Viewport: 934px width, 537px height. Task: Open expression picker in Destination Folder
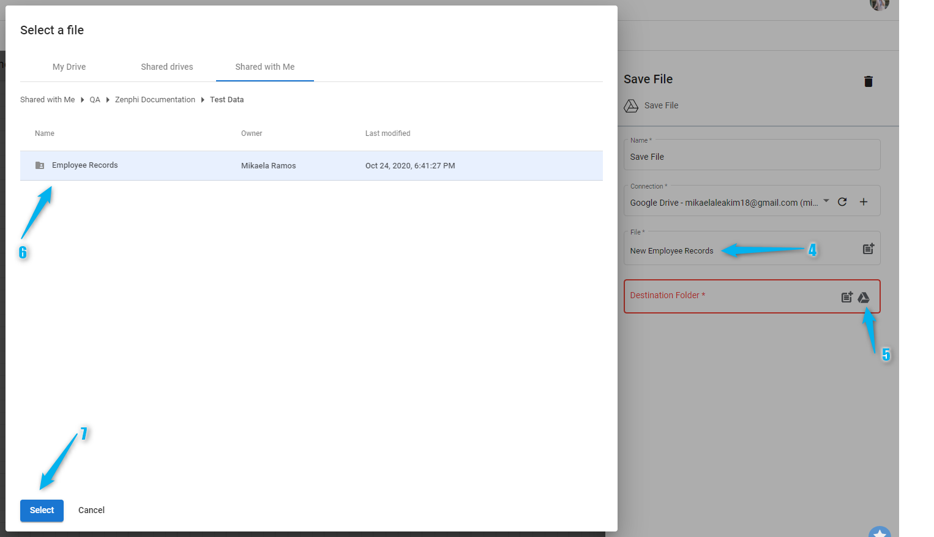click(x=847, y=297)
